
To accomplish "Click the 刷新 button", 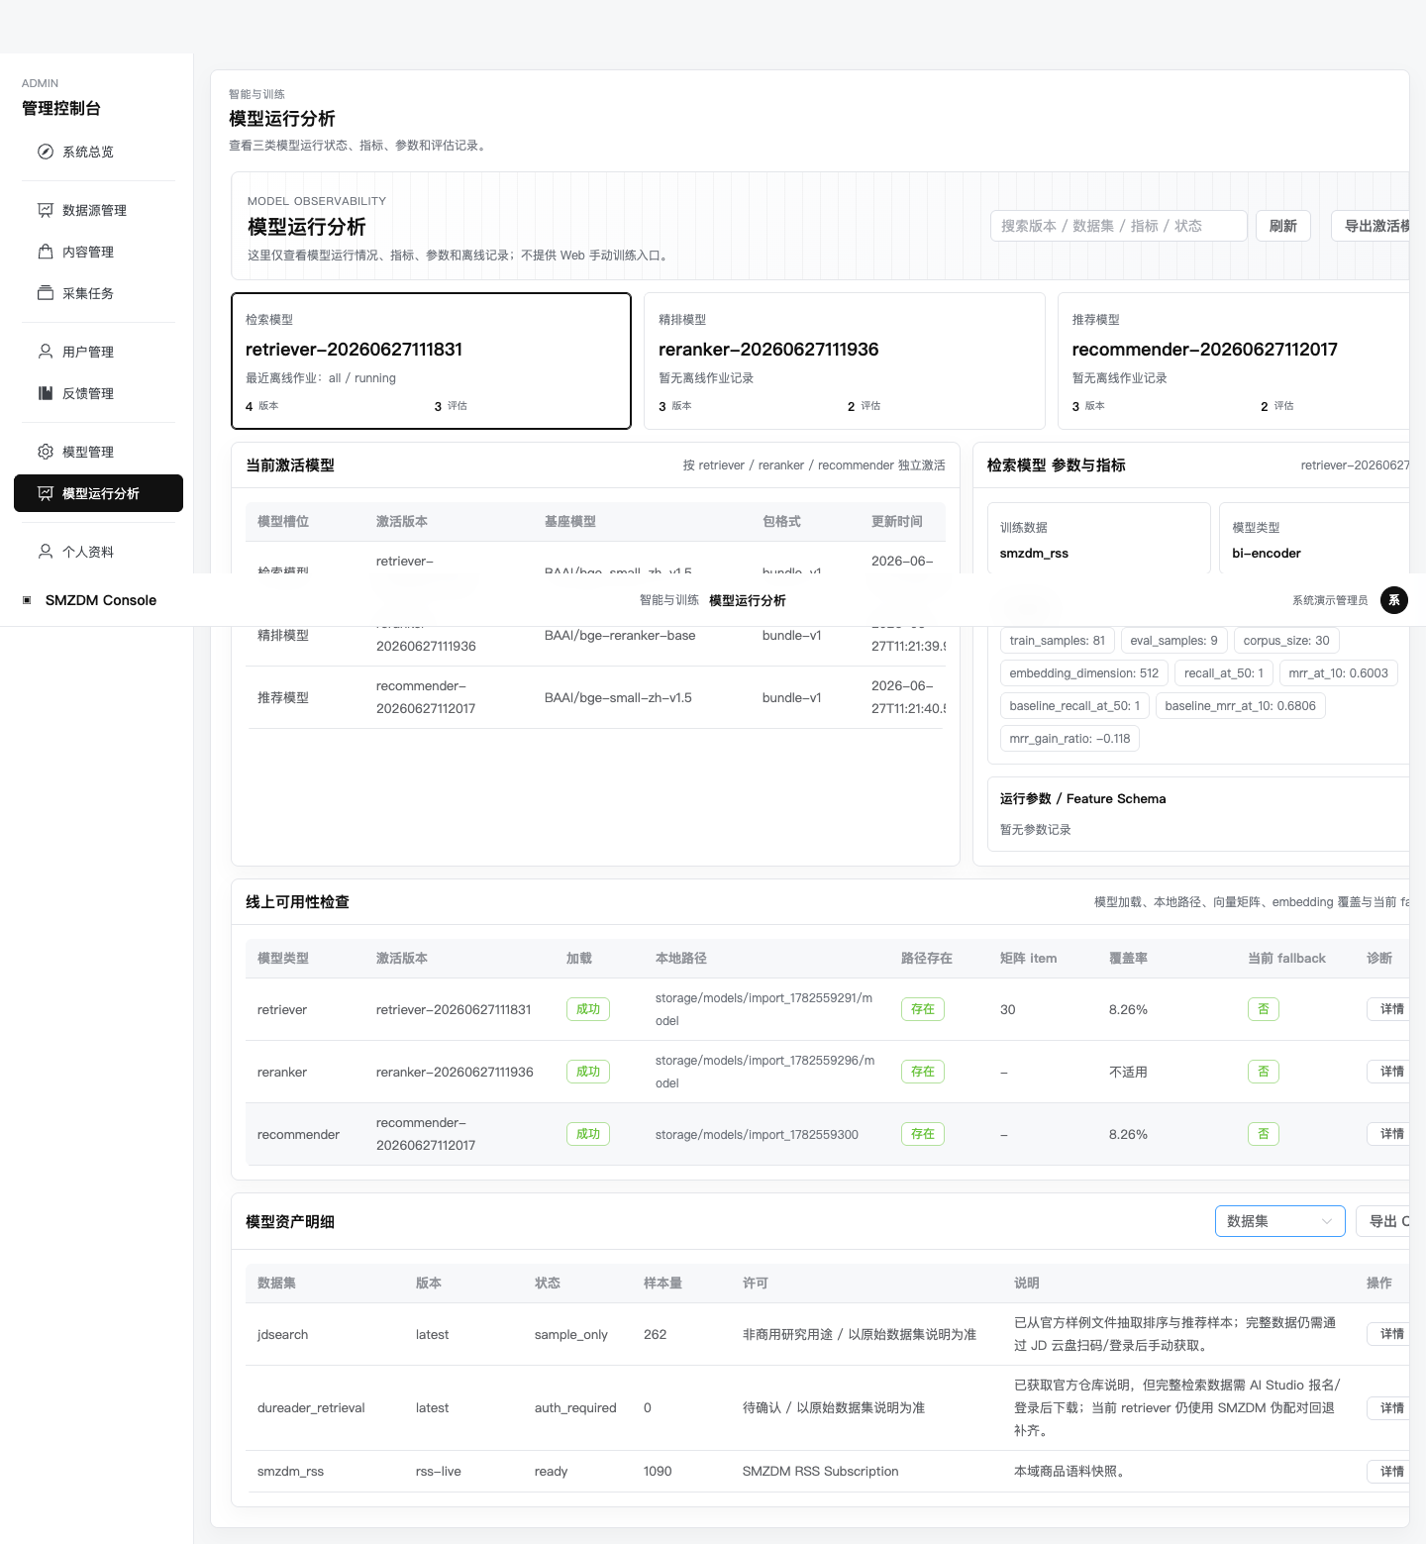I will [1283, 226].
